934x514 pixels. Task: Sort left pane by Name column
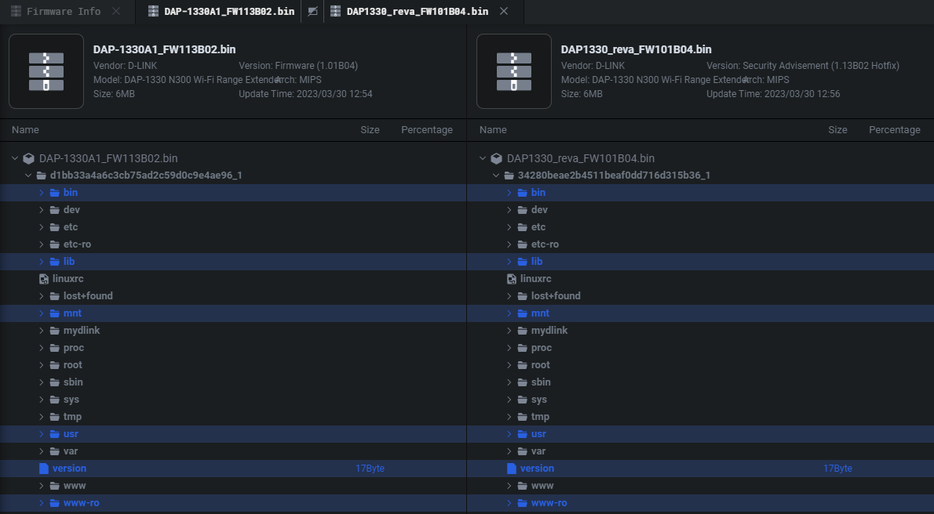25,130
